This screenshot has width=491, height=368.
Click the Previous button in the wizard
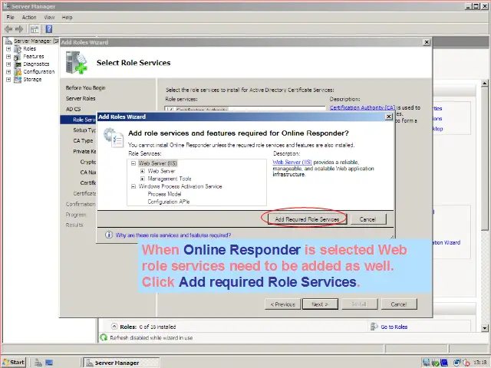(x=283, y=304)
